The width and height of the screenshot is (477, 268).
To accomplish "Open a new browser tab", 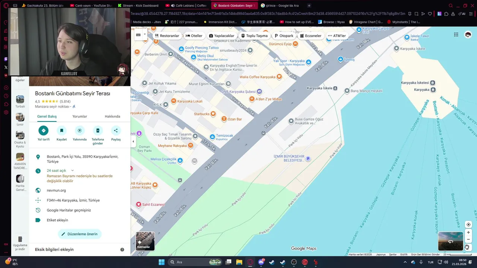I will pos(309,6).
